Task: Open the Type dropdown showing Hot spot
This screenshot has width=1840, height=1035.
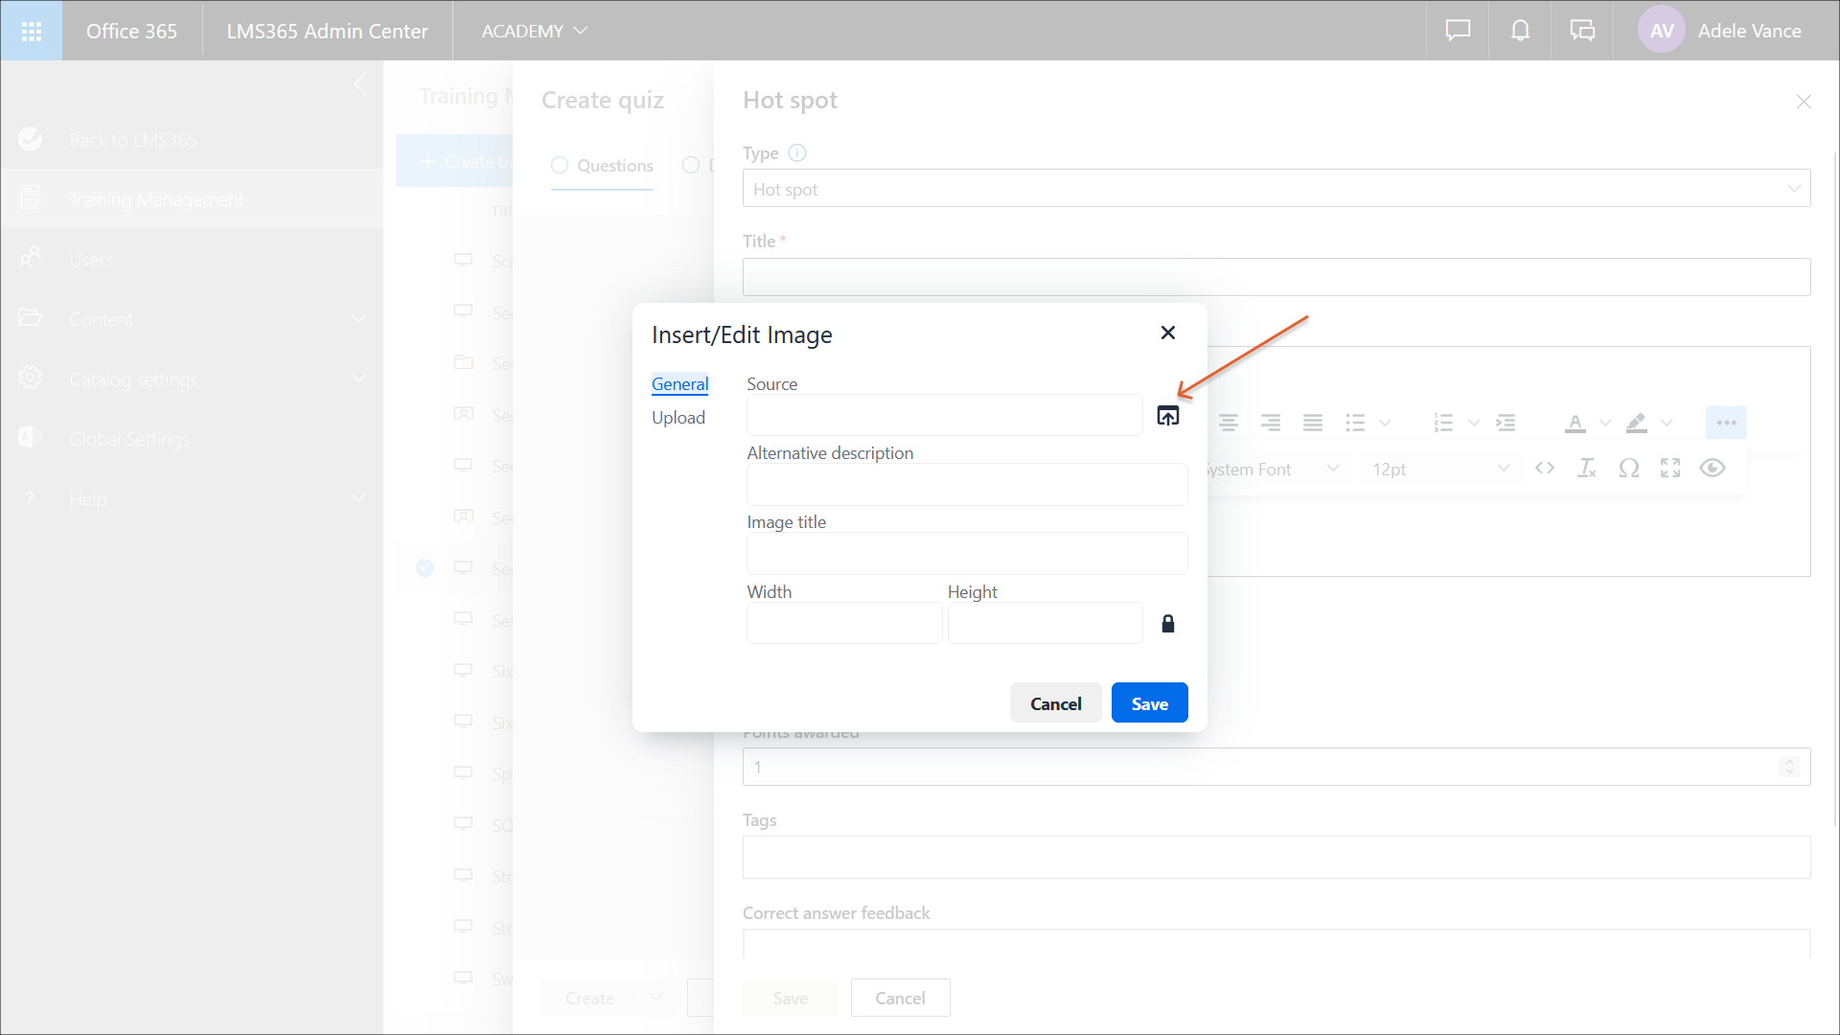Action: point(1276,189)
